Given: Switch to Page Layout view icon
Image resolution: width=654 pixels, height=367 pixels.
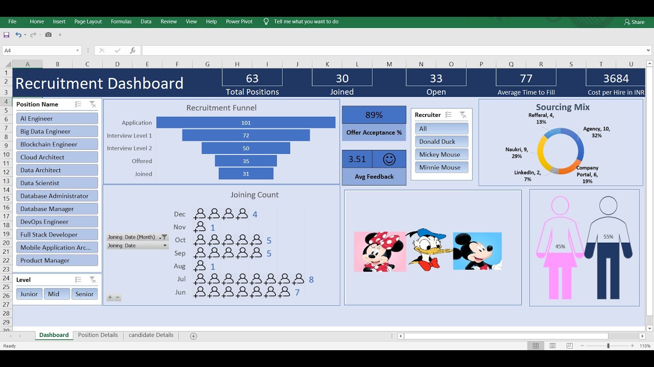Looking at the screenshot, I should pos(552,346).
